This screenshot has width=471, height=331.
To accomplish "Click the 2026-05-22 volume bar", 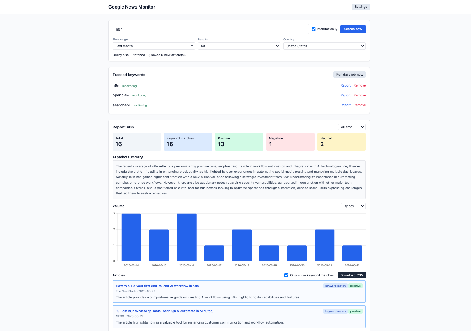I will coord(352,253).
